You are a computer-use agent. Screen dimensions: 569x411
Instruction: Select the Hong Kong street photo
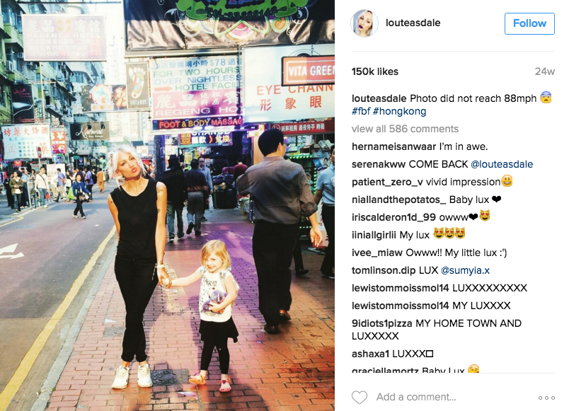(x=167, y=205)
